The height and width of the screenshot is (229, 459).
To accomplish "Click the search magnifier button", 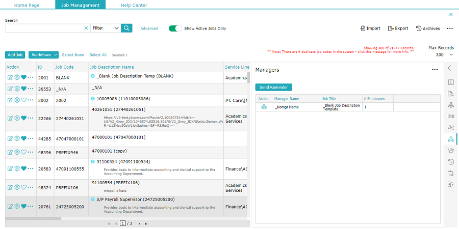I will click(x=126, y=28).
